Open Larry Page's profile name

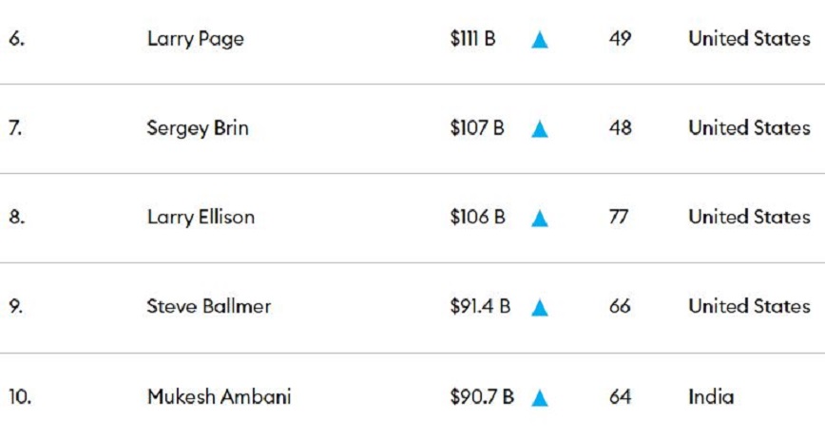pyautogui.click(x=195, y=40)
